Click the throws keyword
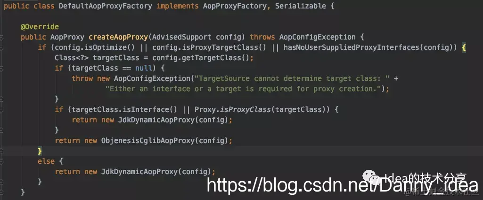Viewport: 483px width, 200px height. click(262, 37)
